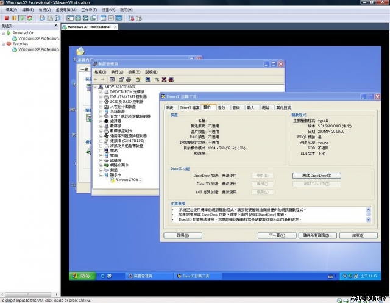Click the 結束(X) button
Viewport: 390px width, 303px height.
[x=358, y=235]
